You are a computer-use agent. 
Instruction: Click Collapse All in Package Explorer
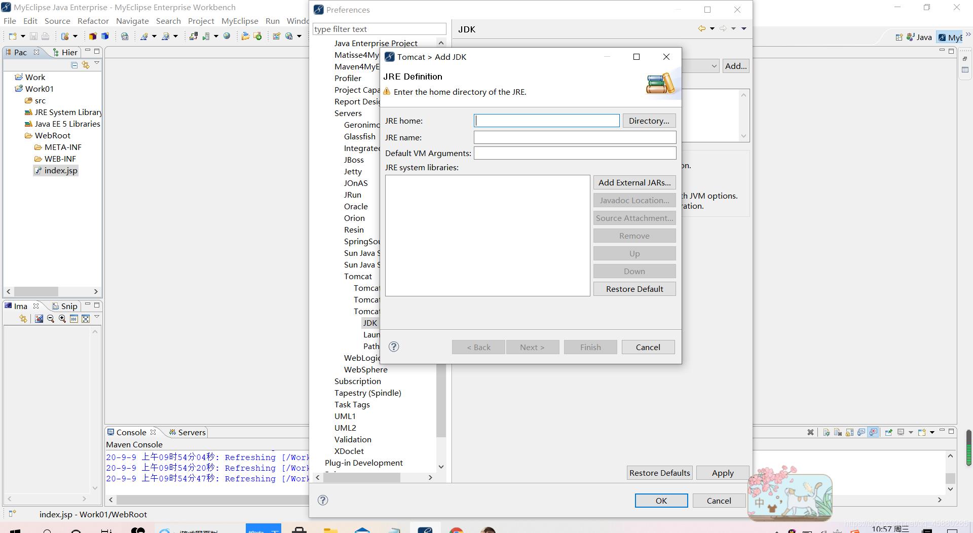pyautogui.click(x=74, y=65)
